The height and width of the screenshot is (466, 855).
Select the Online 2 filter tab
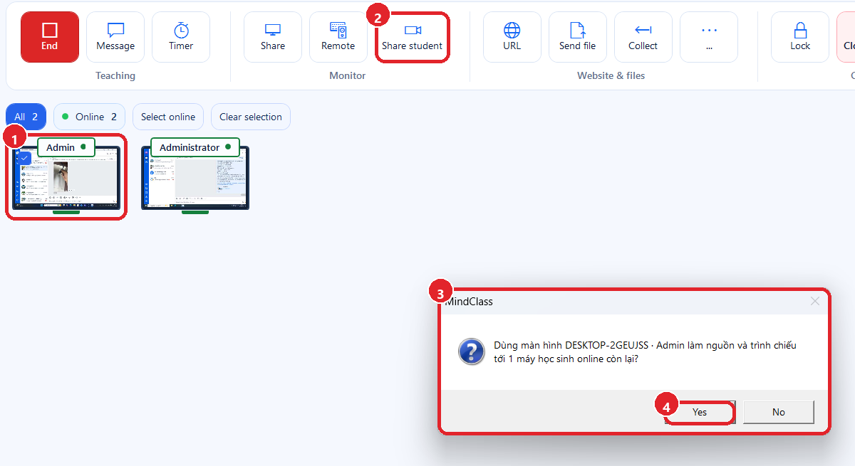90,117
